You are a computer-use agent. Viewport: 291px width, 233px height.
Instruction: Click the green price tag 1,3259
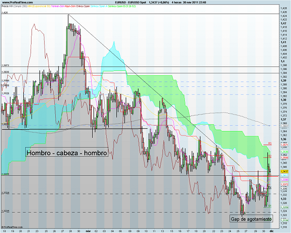pyautogui.click(x=284, y=207)
